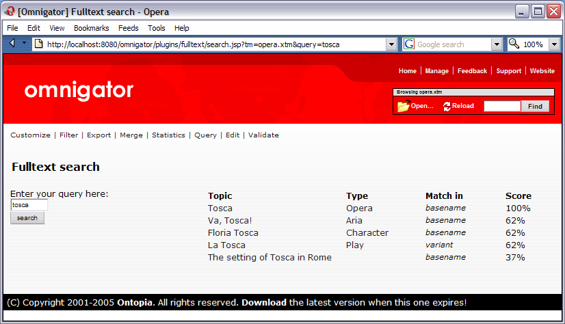Open the Tools menu
This screenshot has height=324, width=565.
pos(157,28)
